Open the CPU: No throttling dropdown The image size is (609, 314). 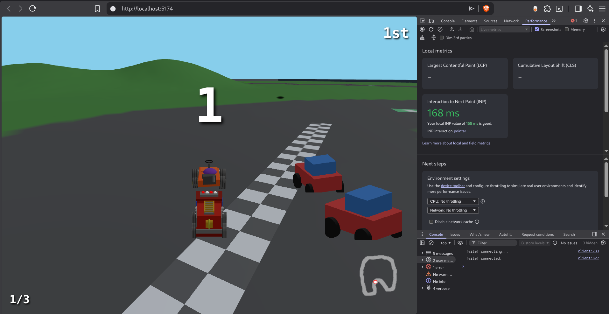[x=452, y=201]
